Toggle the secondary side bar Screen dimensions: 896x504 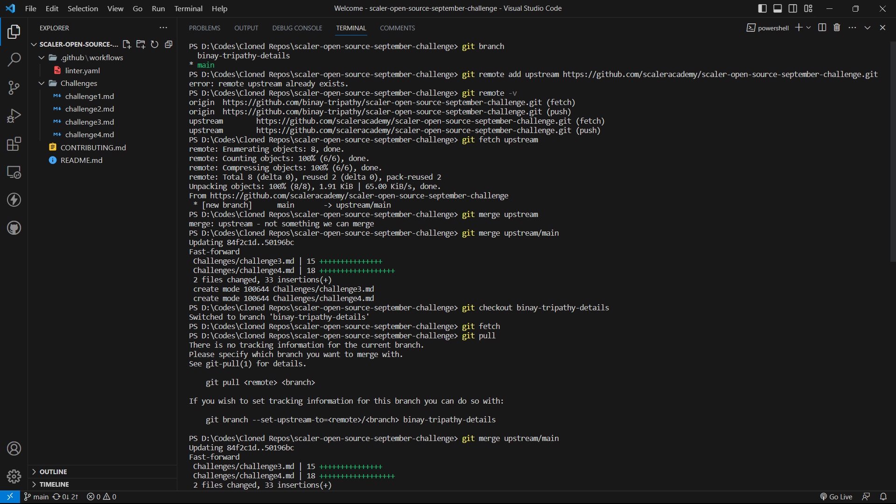(793, 8)
